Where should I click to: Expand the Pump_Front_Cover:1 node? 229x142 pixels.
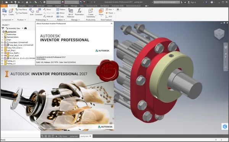click(x=2, y=48)
